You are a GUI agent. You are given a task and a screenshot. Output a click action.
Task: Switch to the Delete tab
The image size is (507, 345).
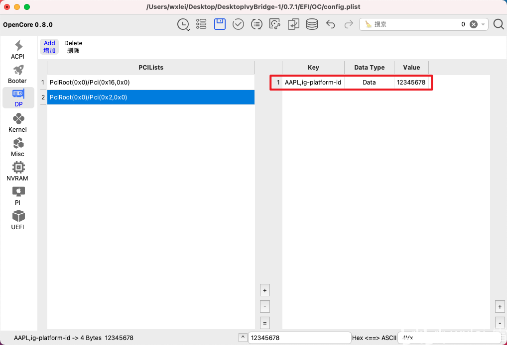coord(73,47)
